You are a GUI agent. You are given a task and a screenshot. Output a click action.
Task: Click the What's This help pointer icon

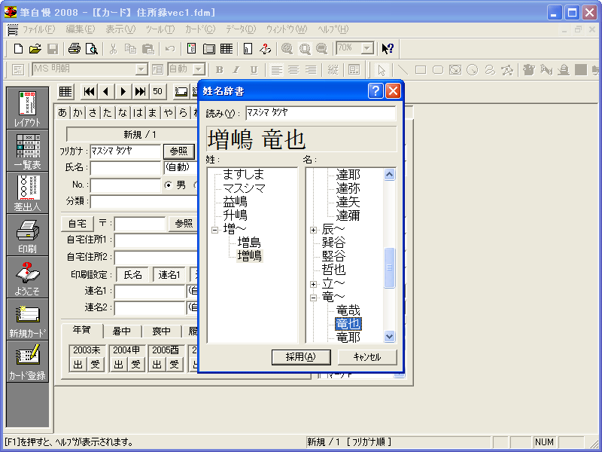[x=388, y=49]
